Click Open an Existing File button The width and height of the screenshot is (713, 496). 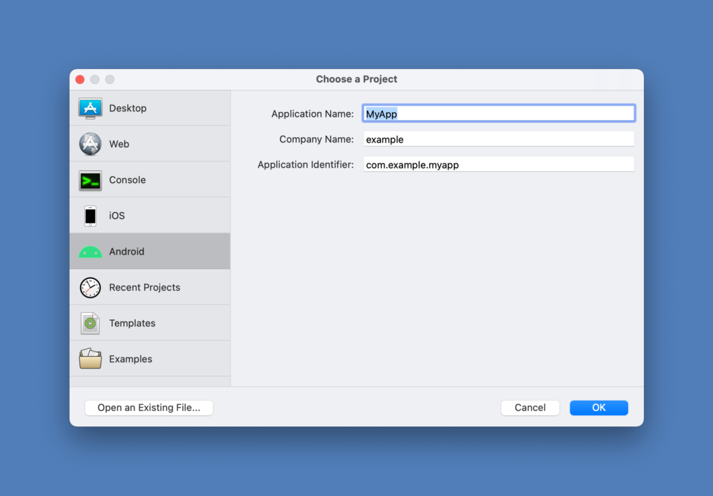(149, 408)
